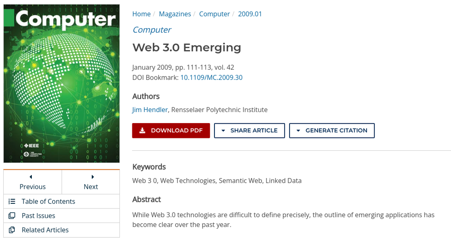This screenshot has height=238, width=451.
Task: Expand the Generate Citation dropdown
Action: click(332, 131)
